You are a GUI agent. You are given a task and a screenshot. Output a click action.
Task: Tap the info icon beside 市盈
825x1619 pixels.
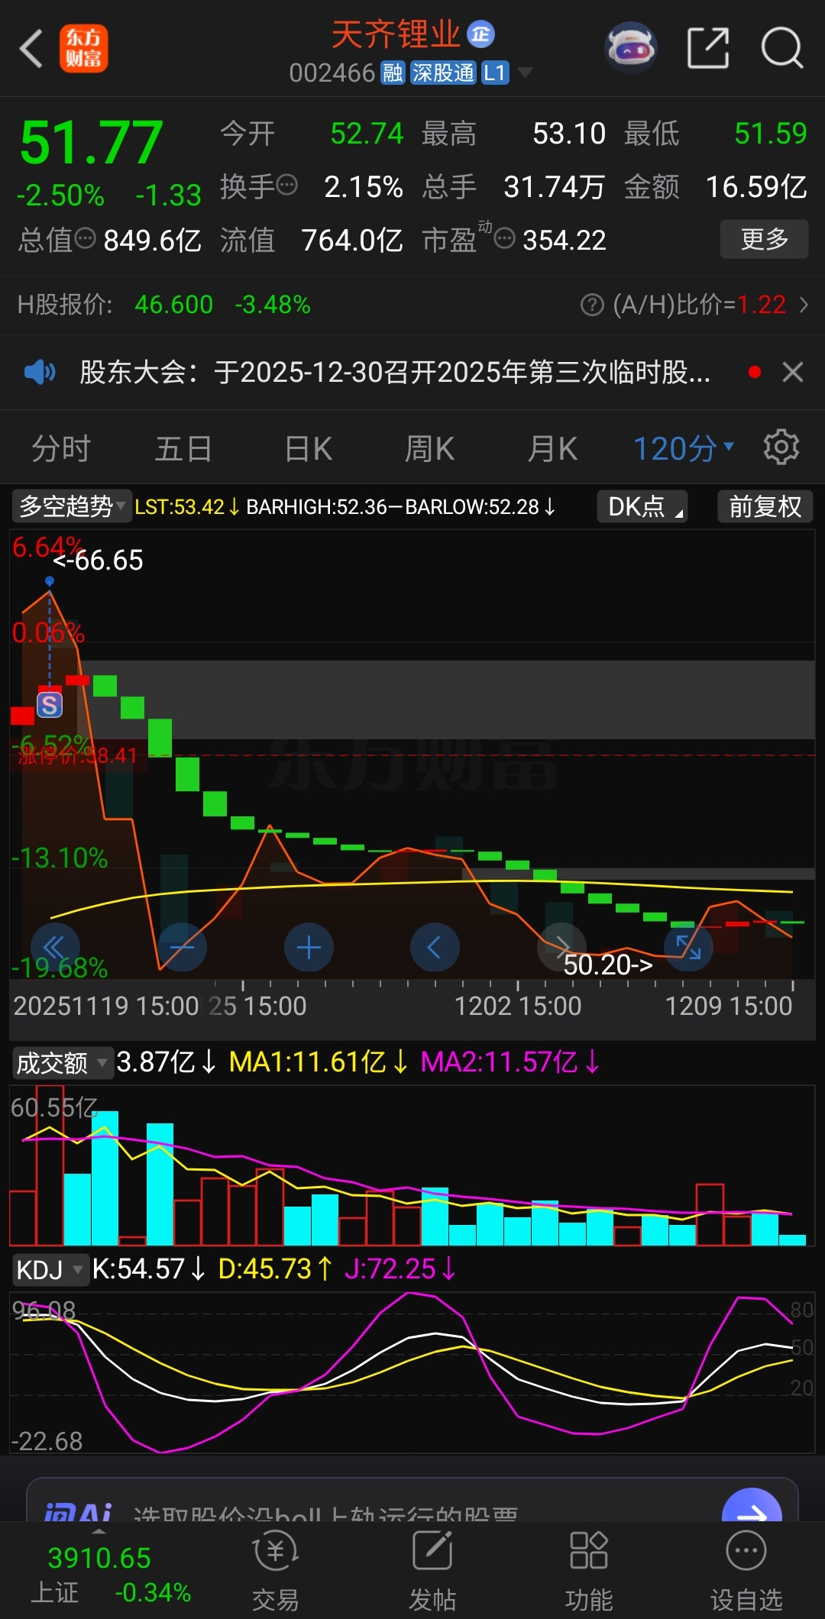[505, 240]
